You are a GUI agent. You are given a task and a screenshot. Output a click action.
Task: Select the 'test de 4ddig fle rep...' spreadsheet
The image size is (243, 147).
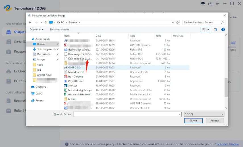point(80,90)
